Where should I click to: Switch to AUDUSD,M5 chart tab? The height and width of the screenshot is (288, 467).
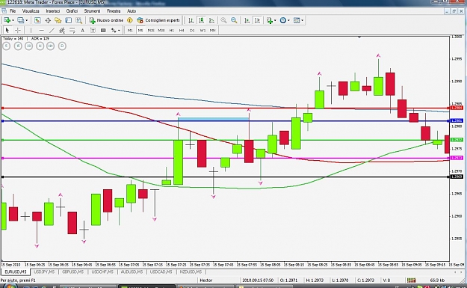[x=132, y=272]
